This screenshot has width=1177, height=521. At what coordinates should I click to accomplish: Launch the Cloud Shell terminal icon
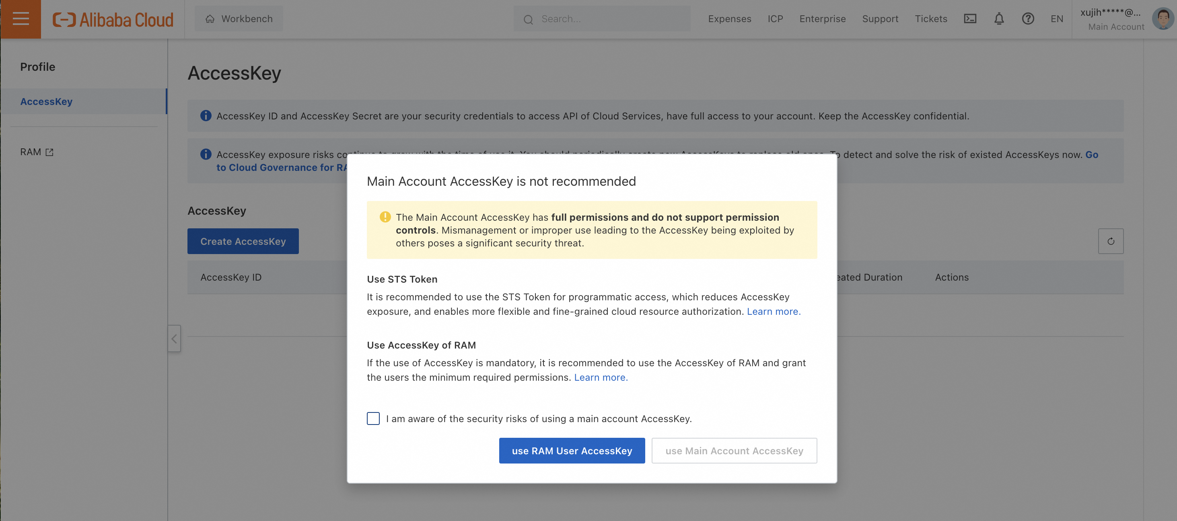(x=970, y=19)
